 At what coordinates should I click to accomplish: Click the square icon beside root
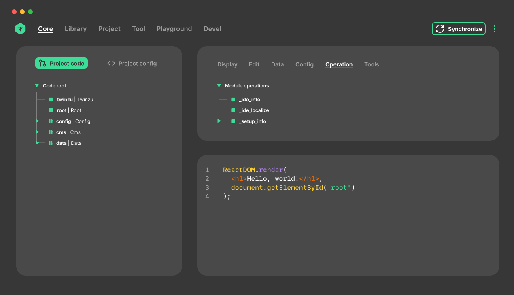(51, 110)
